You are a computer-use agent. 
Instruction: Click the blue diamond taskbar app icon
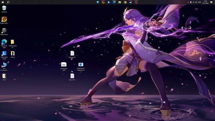click(98, 2)
